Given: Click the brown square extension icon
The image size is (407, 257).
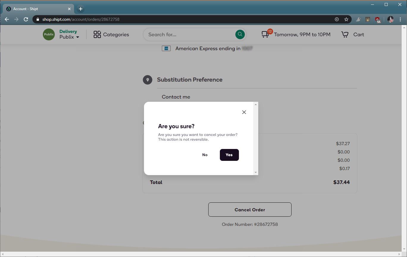Looking at the screenshot, I should [368, 19].
